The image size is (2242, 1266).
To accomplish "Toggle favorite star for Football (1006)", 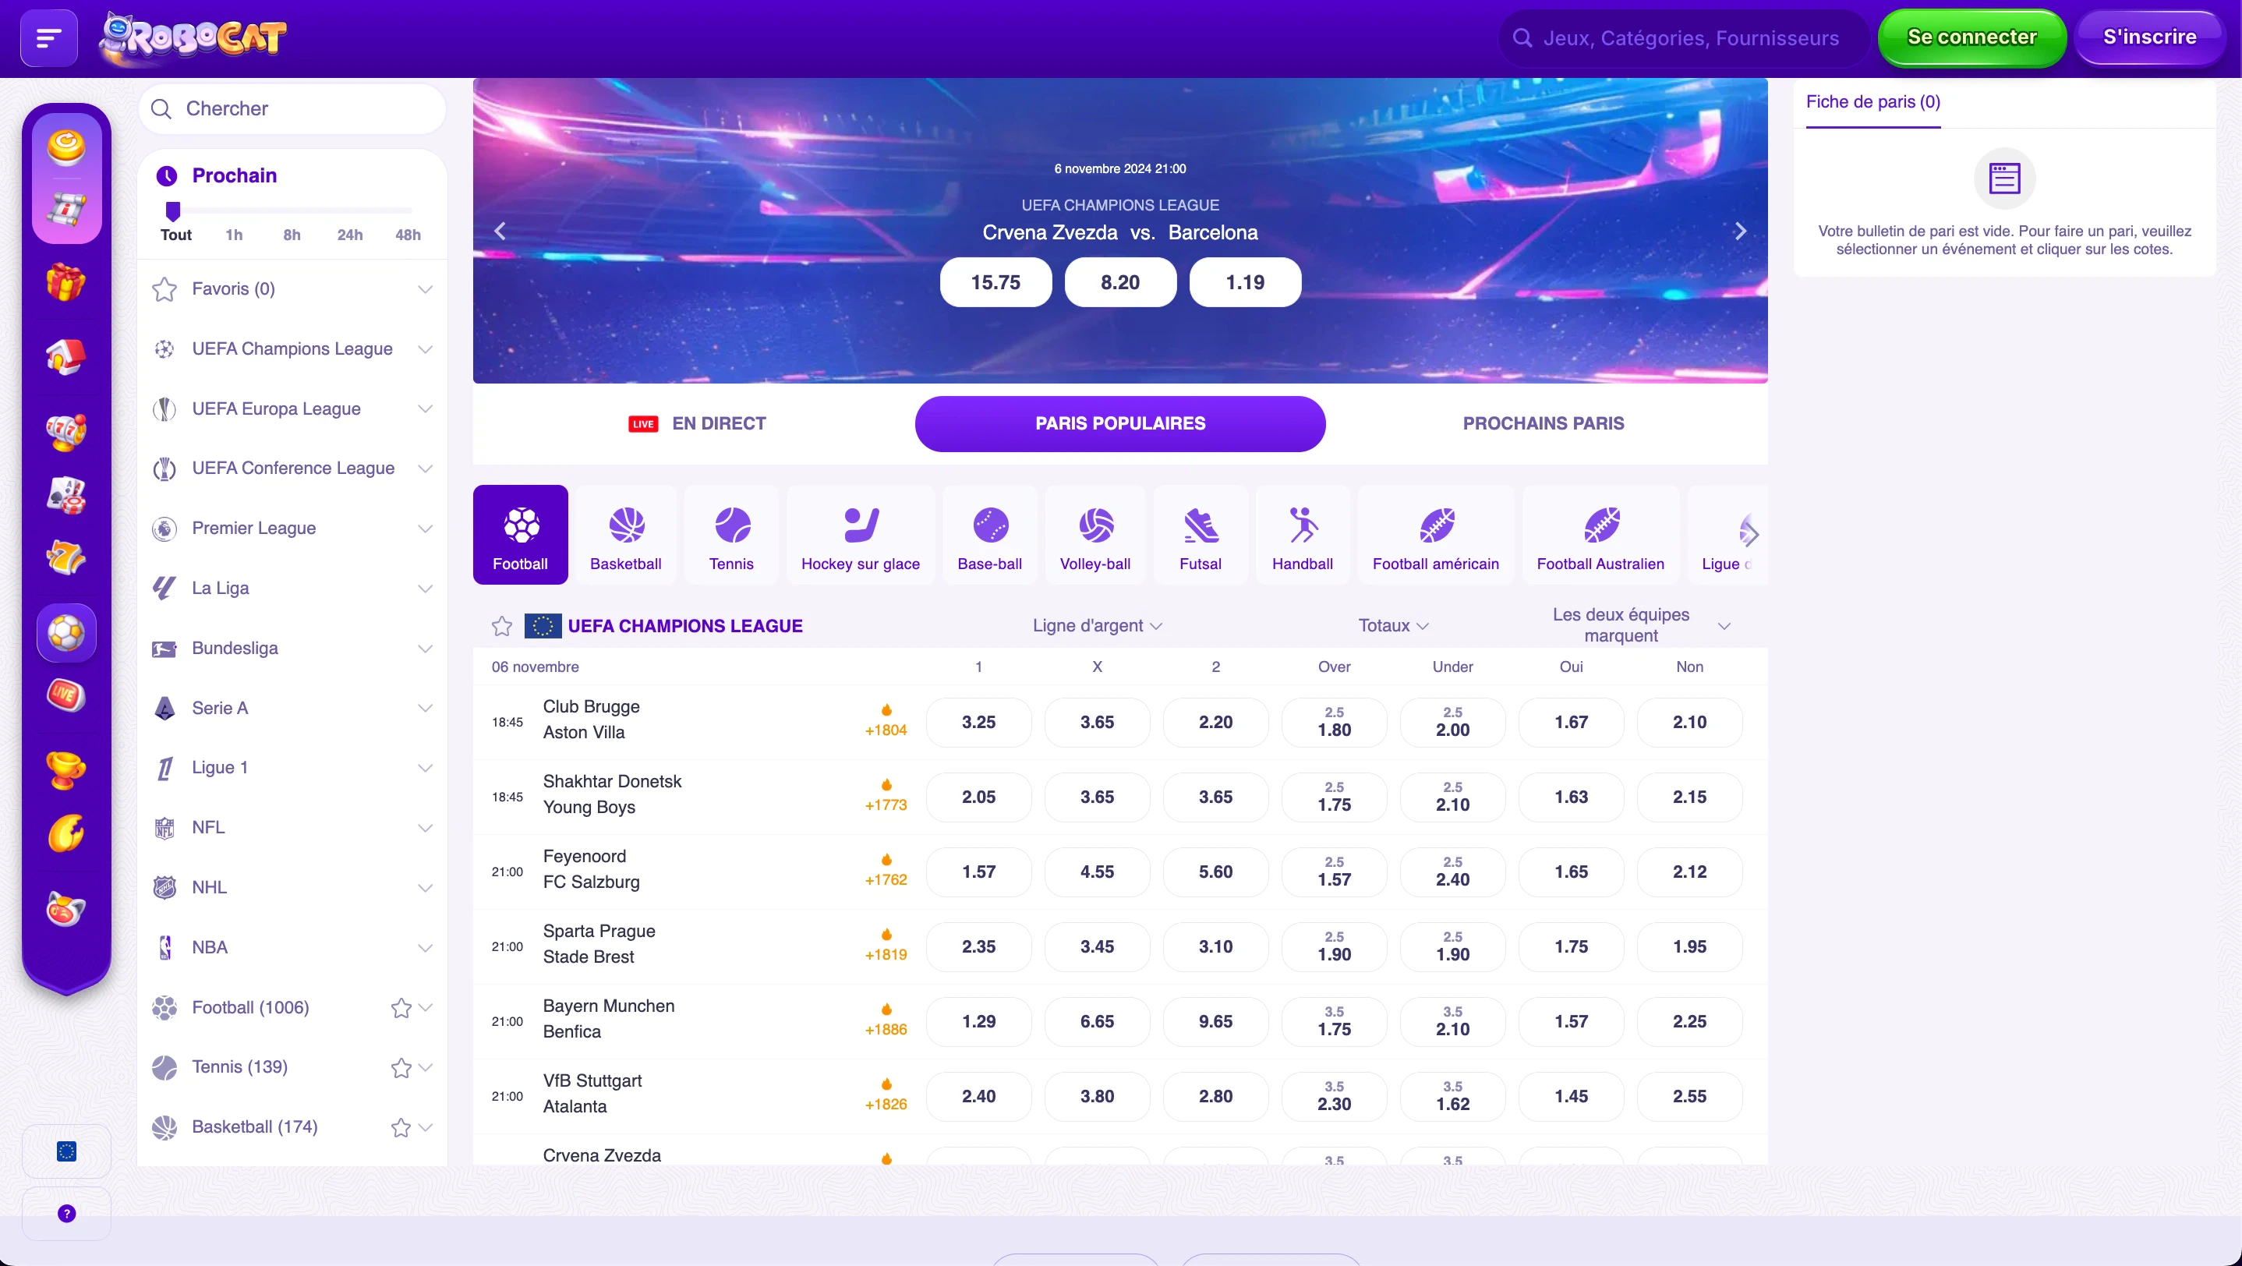I will tap(401, 1008).
